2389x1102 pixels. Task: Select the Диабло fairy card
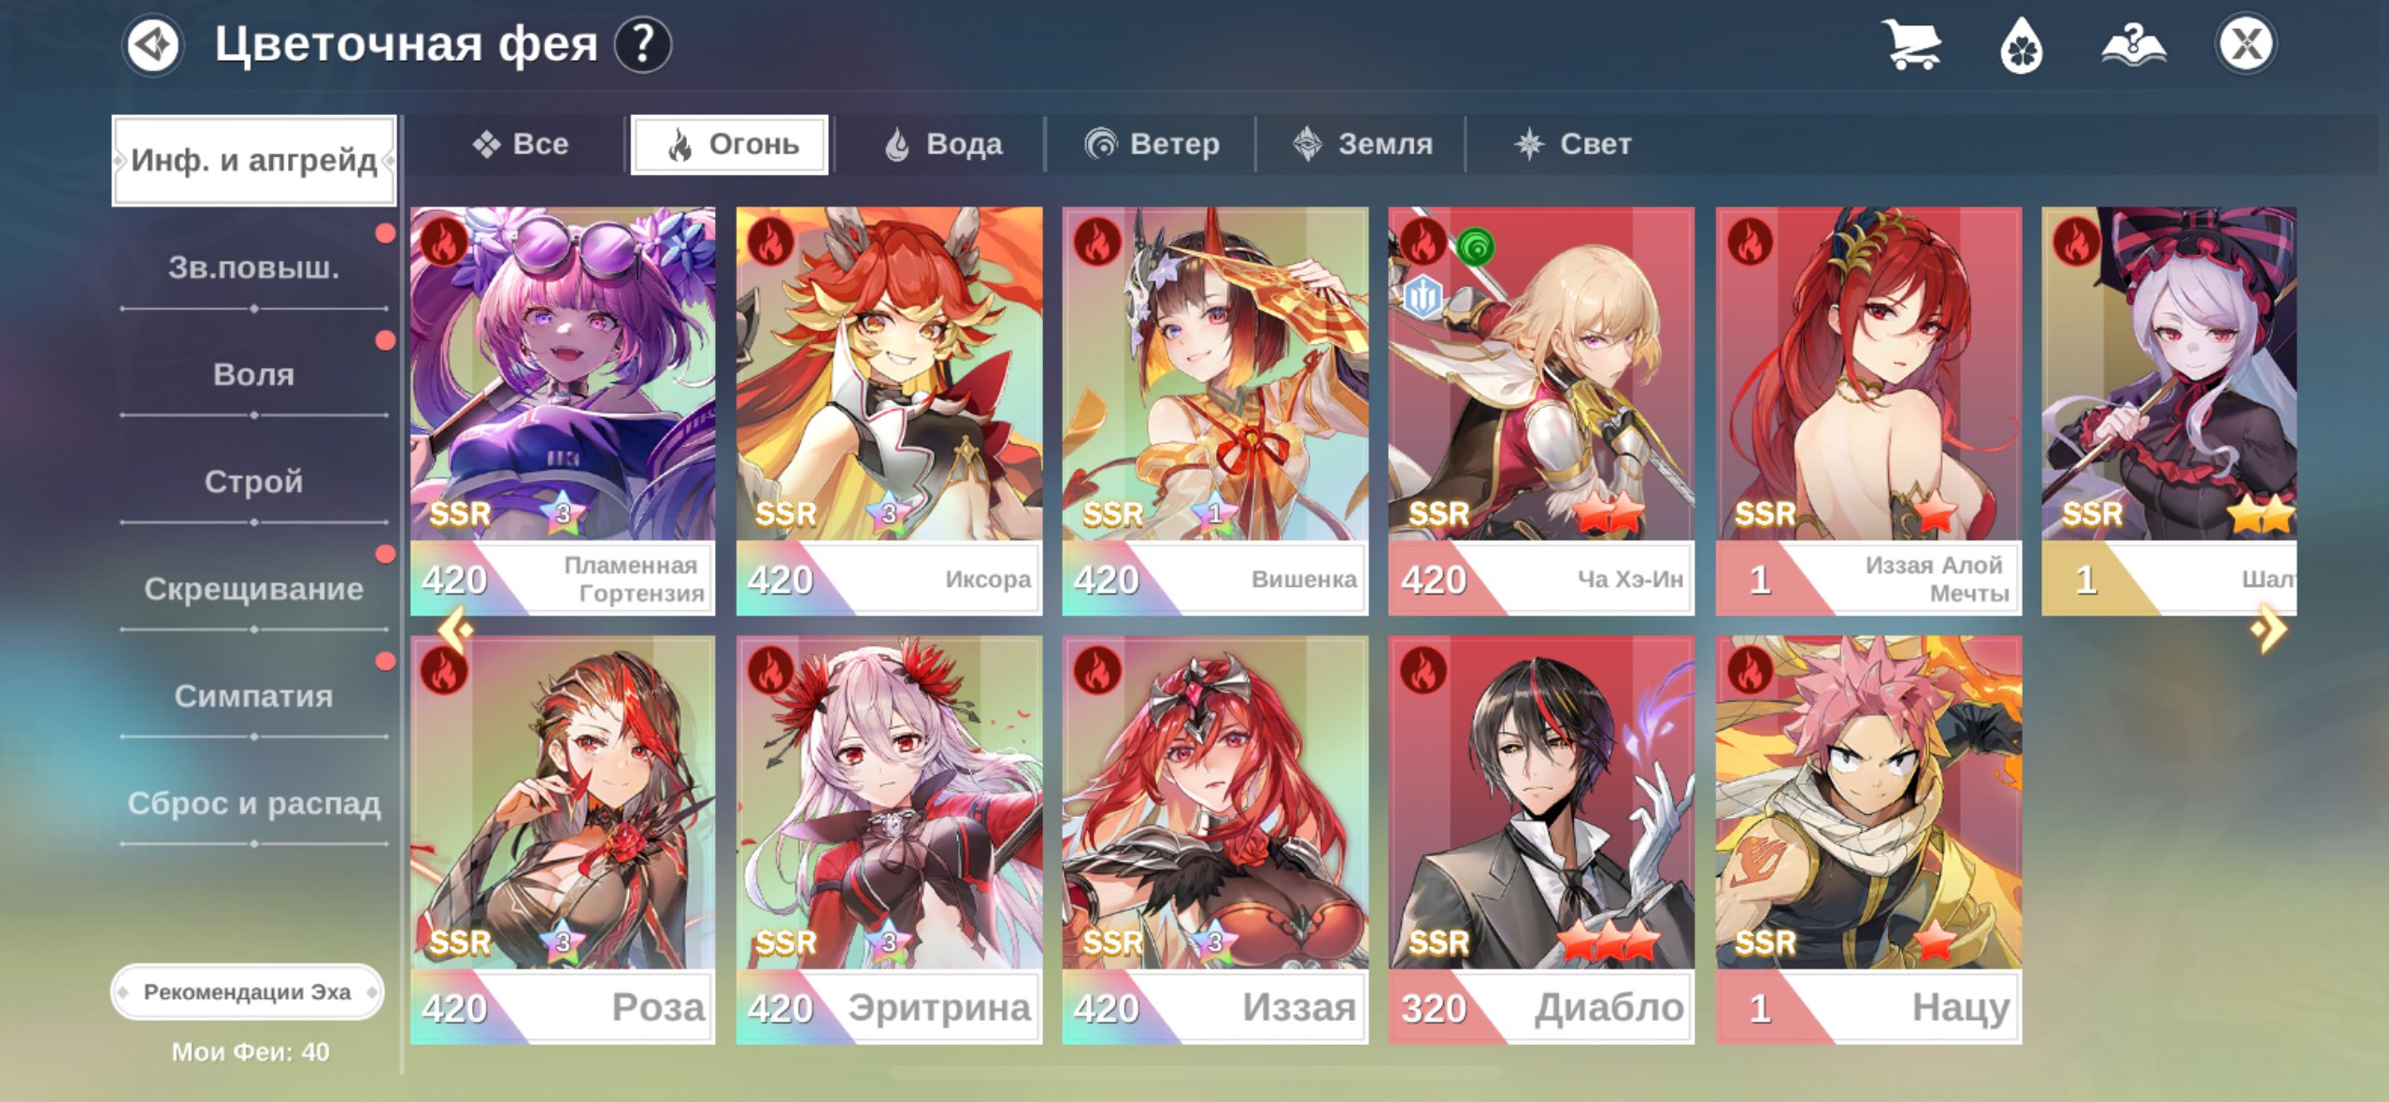pyautogui.click(x=1541, y=839)
